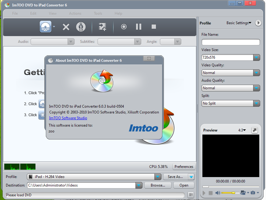Screen dimensions: 266x200
Task: Click the Convert record-circle toolbar icon
Action: coord(124,27)
